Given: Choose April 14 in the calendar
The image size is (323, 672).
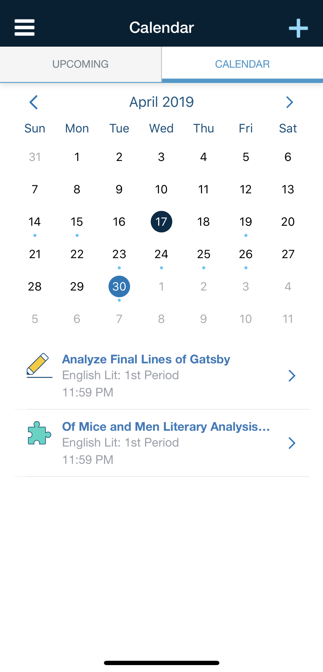Looking at the screenshot, I should pyautogui.click(x=35, y=222).
